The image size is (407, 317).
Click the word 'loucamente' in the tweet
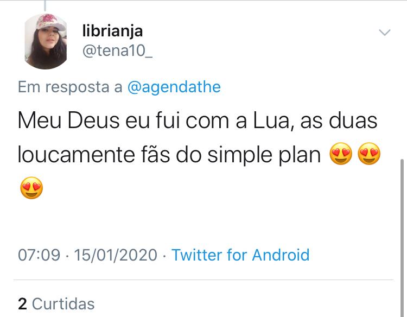75,155
